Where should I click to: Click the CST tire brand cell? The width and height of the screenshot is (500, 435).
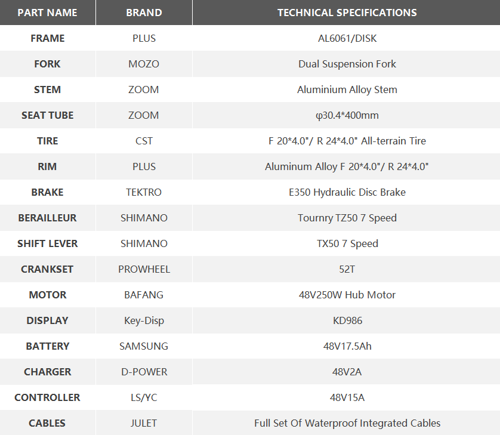tap(144, 141)
